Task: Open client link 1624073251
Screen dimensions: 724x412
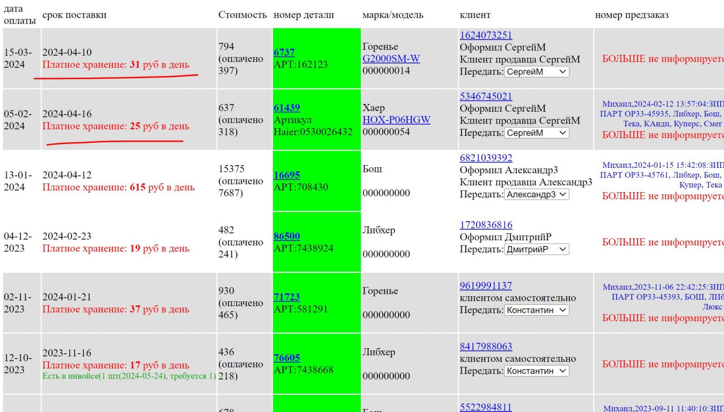Action: click(x=486, y=35)
